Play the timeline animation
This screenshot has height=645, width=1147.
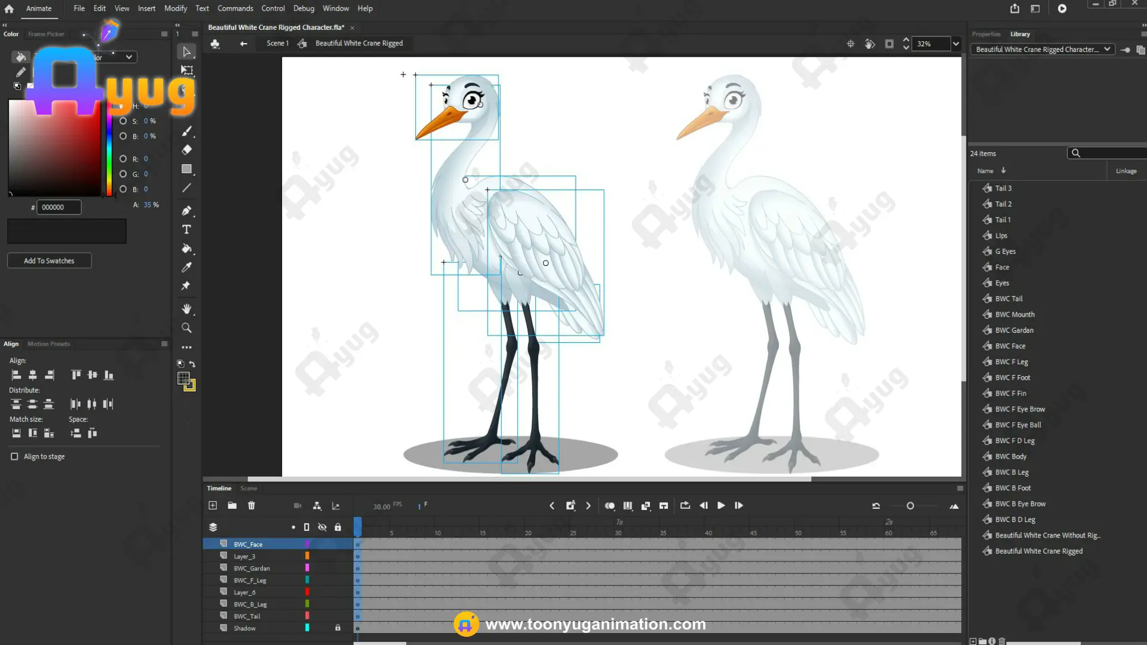coord(721,505)
